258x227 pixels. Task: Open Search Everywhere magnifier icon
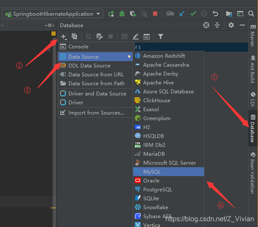[251, 14]
